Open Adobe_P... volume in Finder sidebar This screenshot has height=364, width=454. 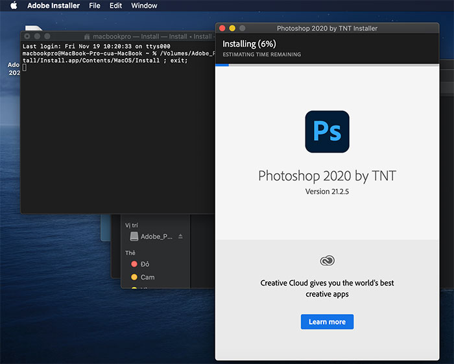(156, 237)
